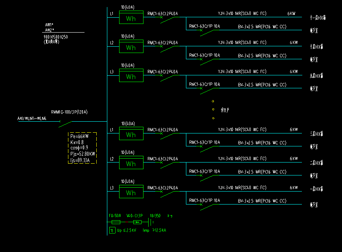This screenshot has height=252, width=342.
Task: Click the Kx=0.8 value
Action: click(77, 142)
